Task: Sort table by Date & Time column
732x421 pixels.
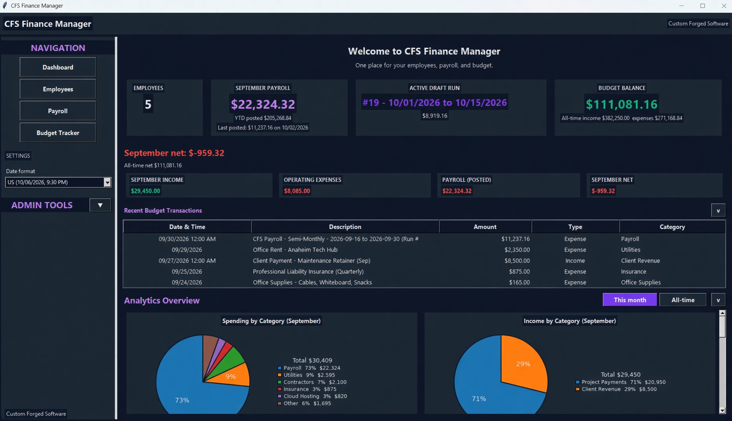Action: [187, 227]
